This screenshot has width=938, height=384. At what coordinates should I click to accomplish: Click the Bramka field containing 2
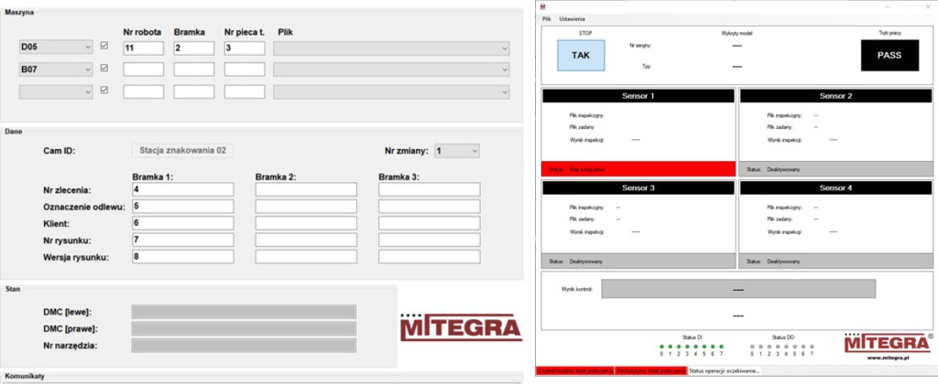click(x=194, y=48)
